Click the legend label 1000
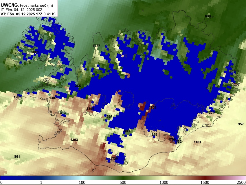Screen dimensions: 246x185 click(164, 182)
